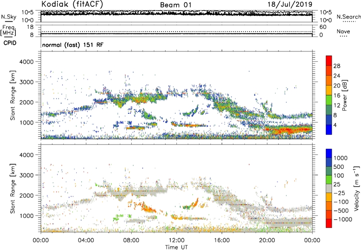Click the "4" power color bar label

pos(335,125)
